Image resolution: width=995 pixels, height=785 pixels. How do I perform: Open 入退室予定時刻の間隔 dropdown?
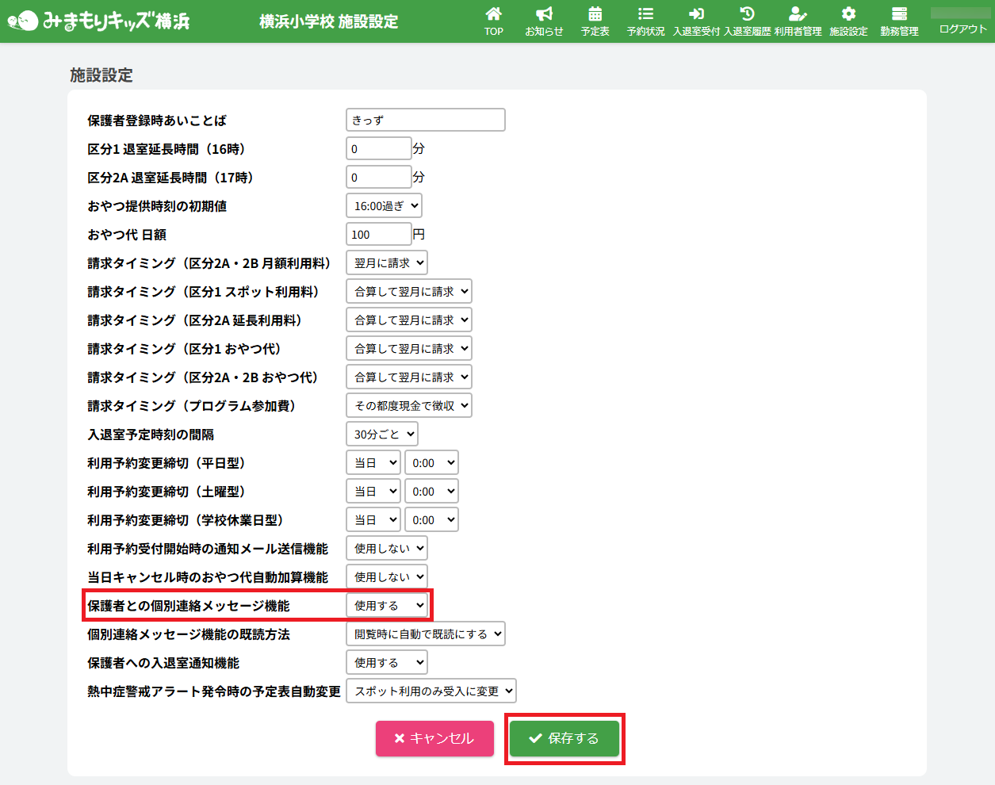tap(382, 435)
